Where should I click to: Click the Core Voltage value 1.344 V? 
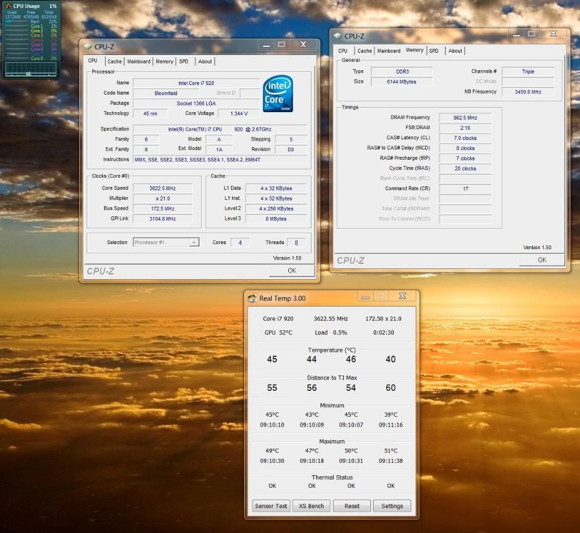point(239,113)
